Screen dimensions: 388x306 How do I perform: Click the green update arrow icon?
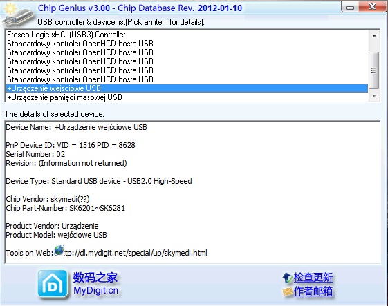287,278
